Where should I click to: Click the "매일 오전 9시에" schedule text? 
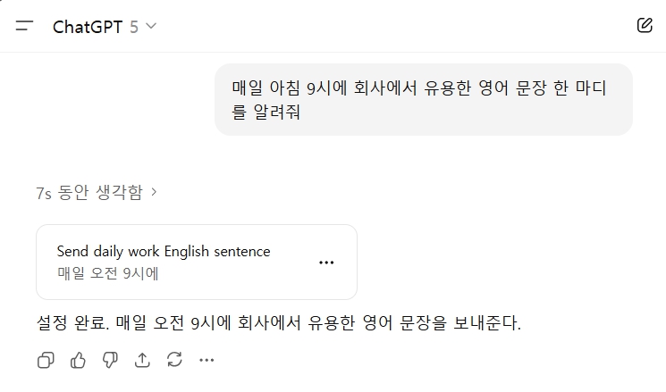tap(108, 273)
